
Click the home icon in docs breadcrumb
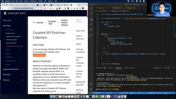(34, 23)
